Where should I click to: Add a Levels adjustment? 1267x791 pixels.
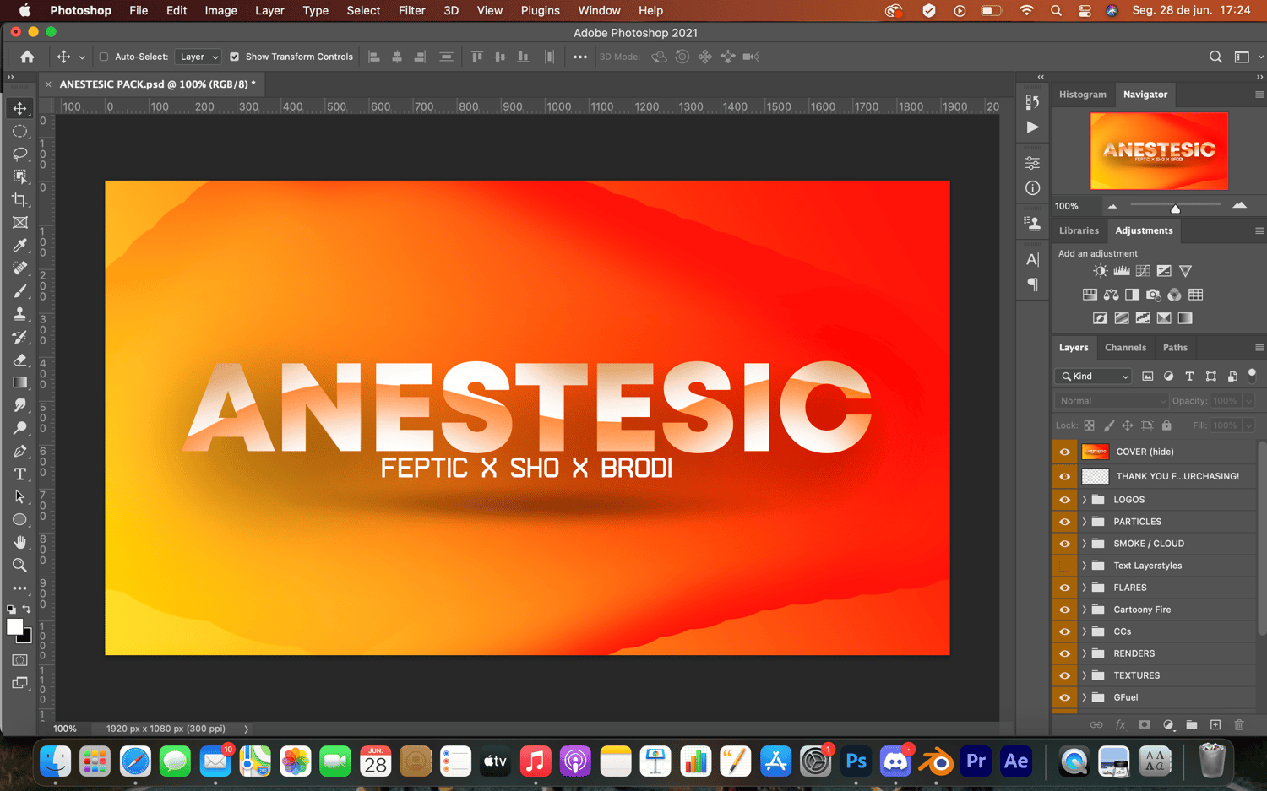coord(1122,271)
